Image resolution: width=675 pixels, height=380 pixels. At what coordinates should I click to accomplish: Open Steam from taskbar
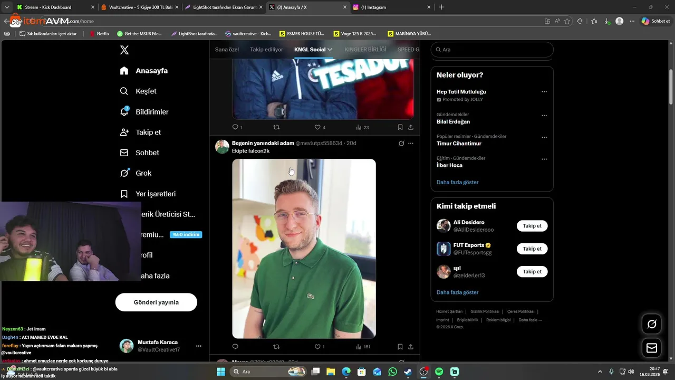point(408,372)
